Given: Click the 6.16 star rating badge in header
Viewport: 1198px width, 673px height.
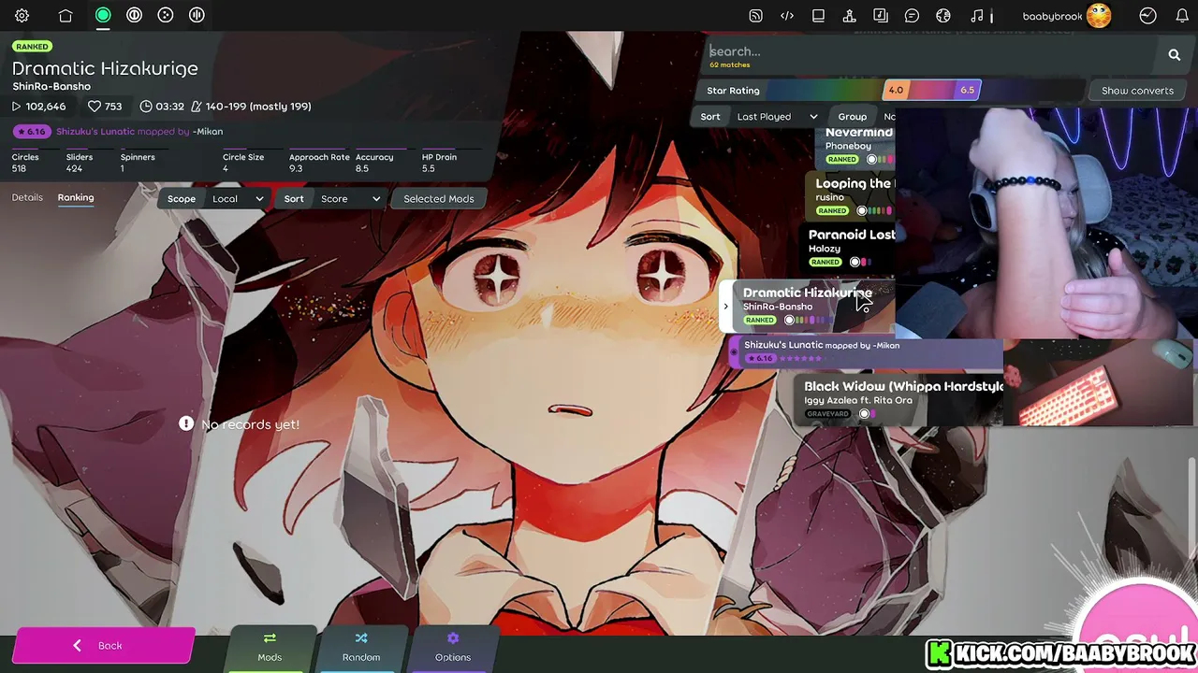Looking at the screenshot, I should coord(31,132).
